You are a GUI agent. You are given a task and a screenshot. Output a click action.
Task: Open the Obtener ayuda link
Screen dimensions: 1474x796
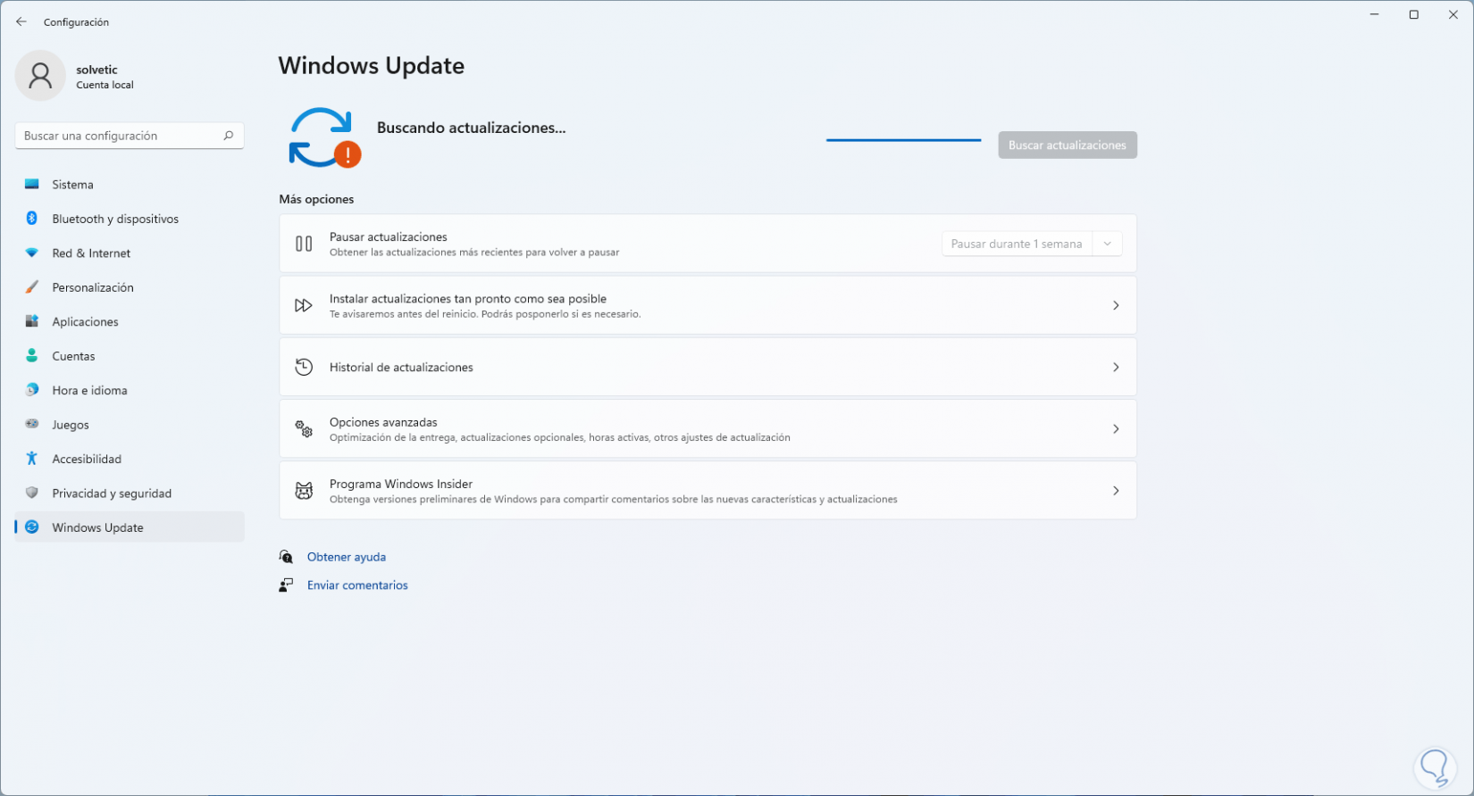(x=347, y=557)
